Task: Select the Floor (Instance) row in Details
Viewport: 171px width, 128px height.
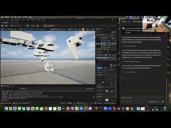Action: point(106,58)
